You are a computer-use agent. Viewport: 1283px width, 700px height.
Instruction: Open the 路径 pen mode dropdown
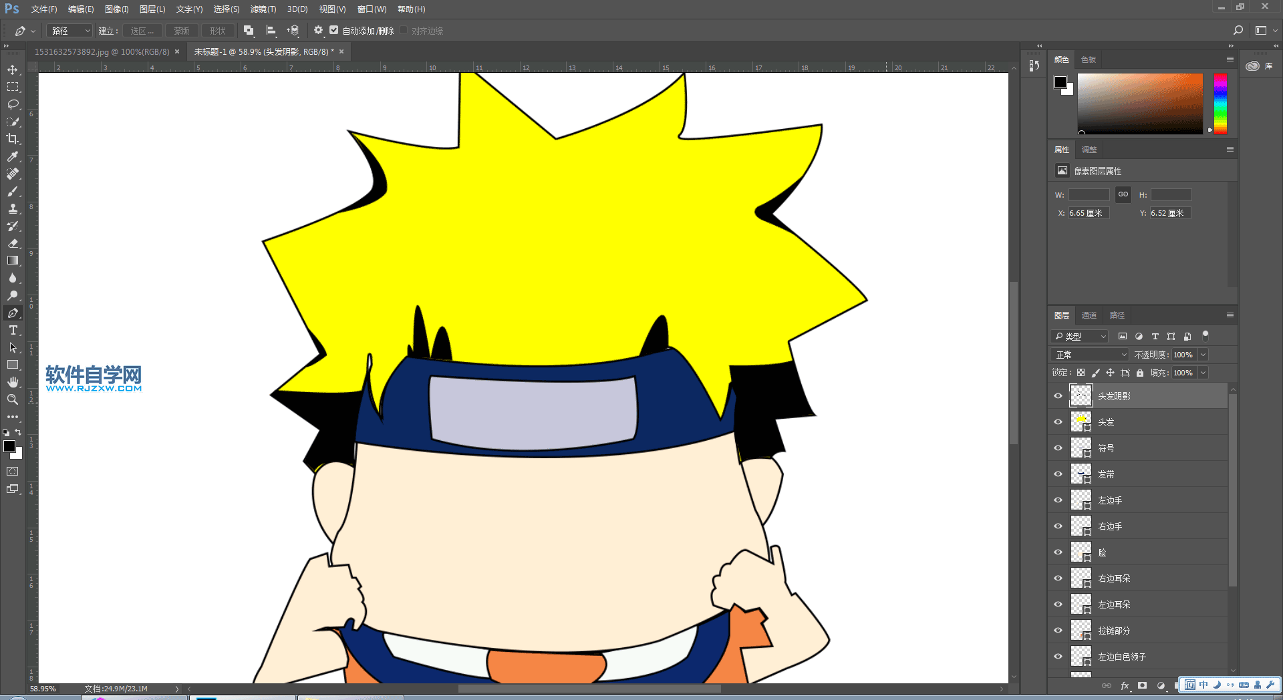[x=70, y=31]
